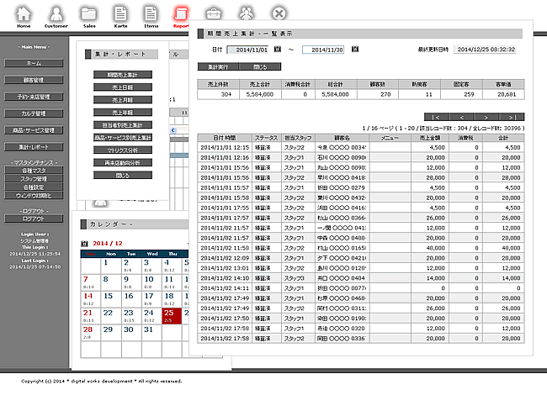Open the Items list icon
This screenshot has height=395, width=547.
(x=151, y=16)
